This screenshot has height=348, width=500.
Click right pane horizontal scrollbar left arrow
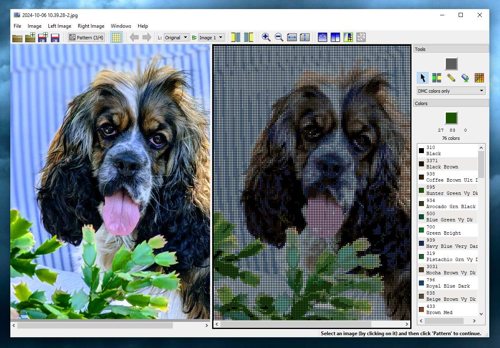click(x=217, y=324)
